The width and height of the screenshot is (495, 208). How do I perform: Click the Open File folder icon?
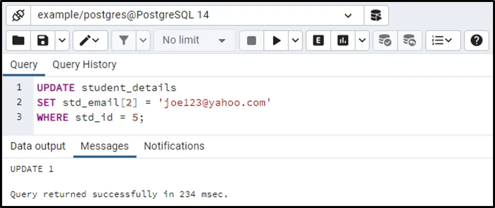19,41
